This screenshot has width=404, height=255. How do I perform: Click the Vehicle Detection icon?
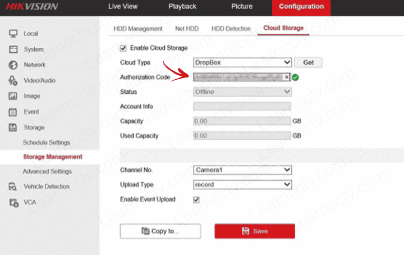pos(13,186)
